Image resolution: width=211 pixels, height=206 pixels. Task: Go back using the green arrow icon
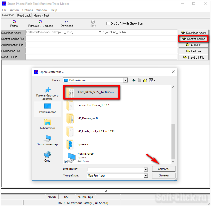pyautogui.click(x=134, y=80)
